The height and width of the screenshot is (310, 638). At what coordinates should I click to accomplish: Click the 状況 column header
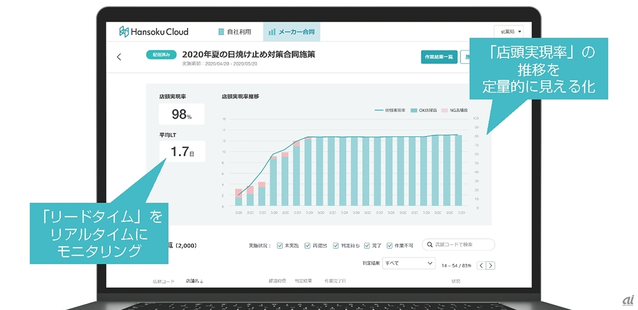[456, 281]
